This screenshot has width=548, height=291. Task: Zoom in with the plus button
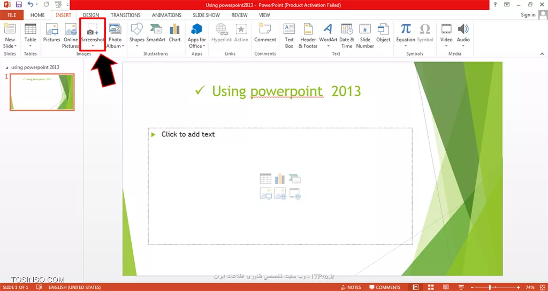pyautogui.click(x=519, y=287)
